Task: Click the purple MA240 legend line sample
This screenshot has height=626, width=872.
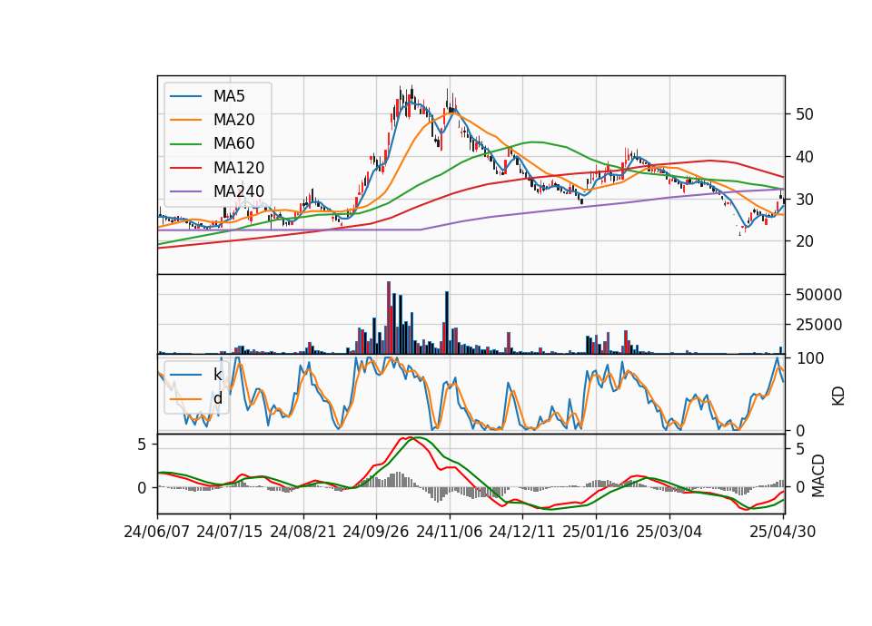Action: tap(185, 191)
